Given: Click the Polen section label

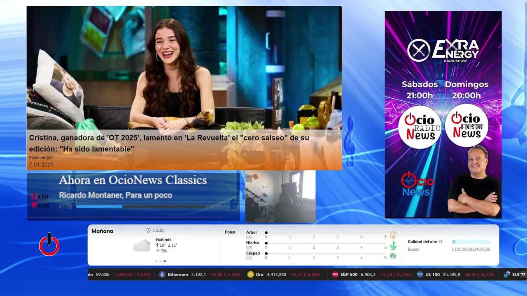Looking at the screenshot, I should [230, 232].
